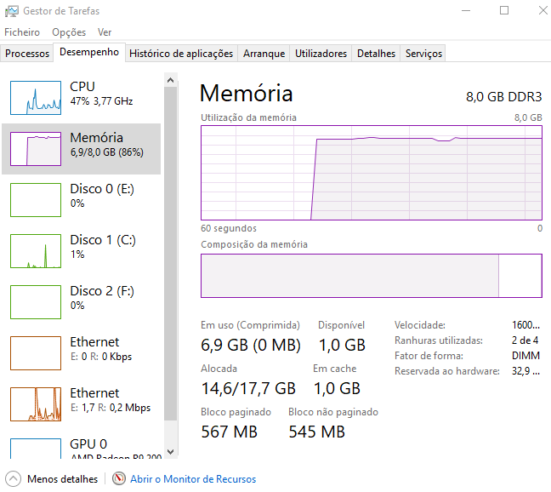Select the idle Ethernet 0 Kbps thumbnail
551x492 pixels.
pyautogui.click(x=36, y=353)
